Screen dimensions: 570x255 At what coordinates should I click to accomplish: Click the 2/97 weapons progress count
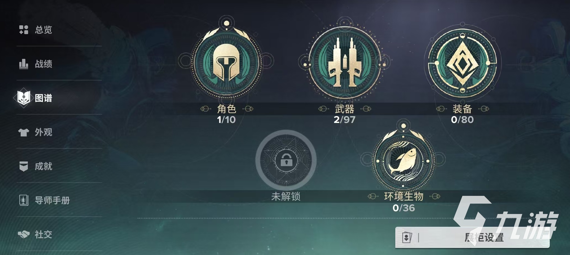coord(344,120)
